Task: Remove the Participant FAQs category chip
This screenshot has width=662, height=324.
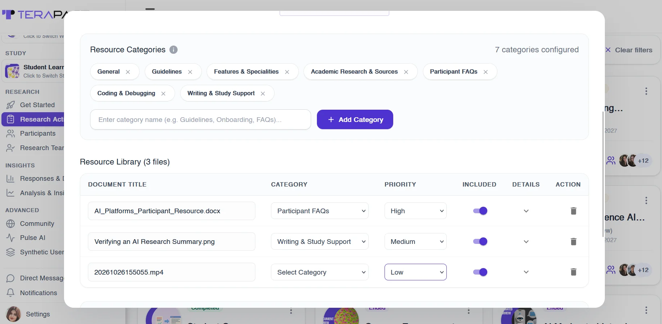Action: (485, 72)
